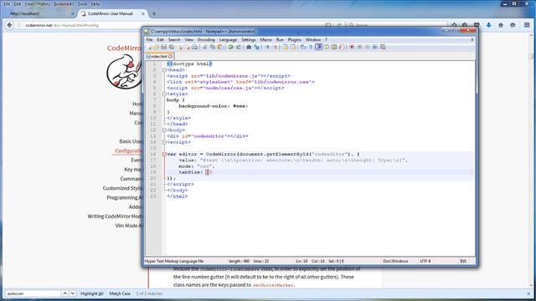Click the Redo icon in Notepad++ toolbar

point(238,47)
